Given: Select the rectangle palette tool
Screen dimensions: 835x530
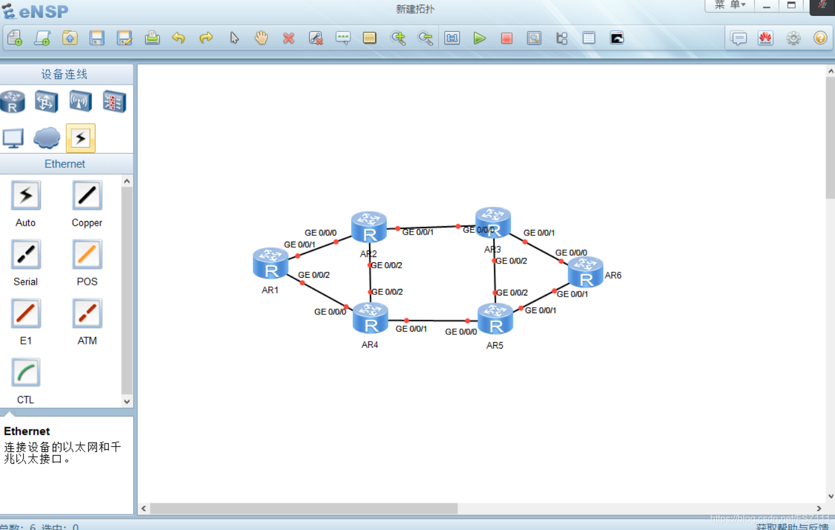Looking at the screenshot, I should 370,38.
